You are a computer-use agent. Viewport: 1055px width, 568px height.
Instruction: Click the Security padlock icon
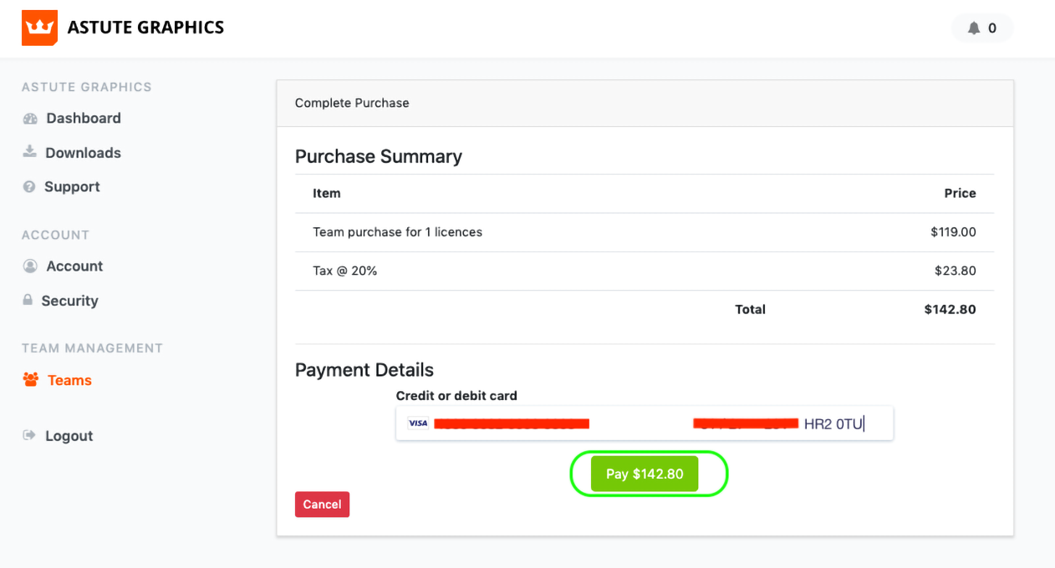click(x=28, y=300)
